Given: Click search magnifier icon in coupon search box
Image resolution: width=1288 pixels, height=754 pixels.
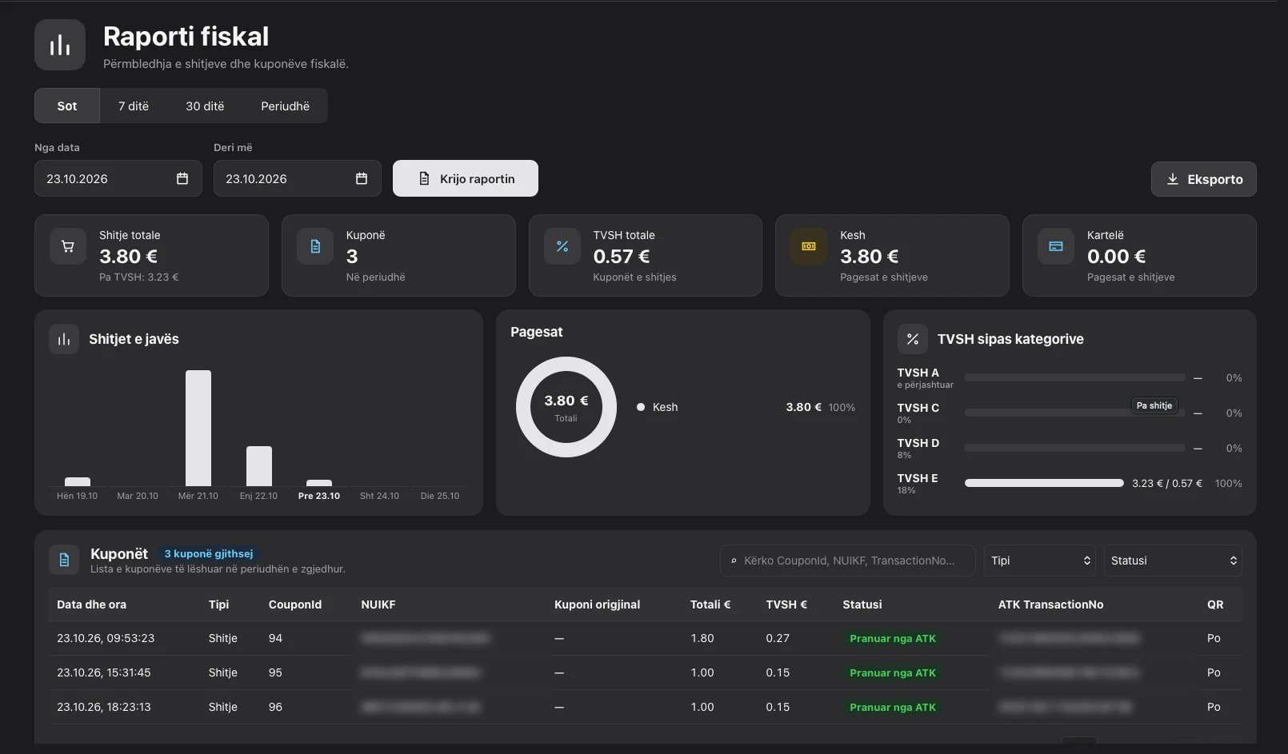Looking at the screenshot, I should (x=734, y=561).
